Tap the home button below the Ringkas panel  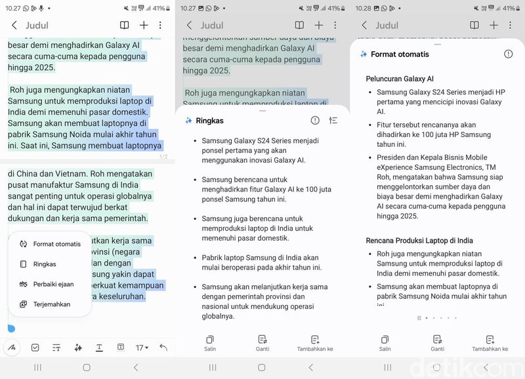[261, 368]
